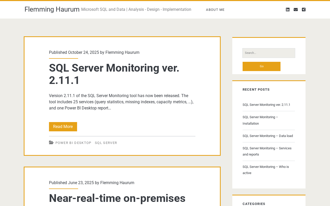
Task: Open recent post SQL Server Monitoring – Data load
Action: click(268, 136)
